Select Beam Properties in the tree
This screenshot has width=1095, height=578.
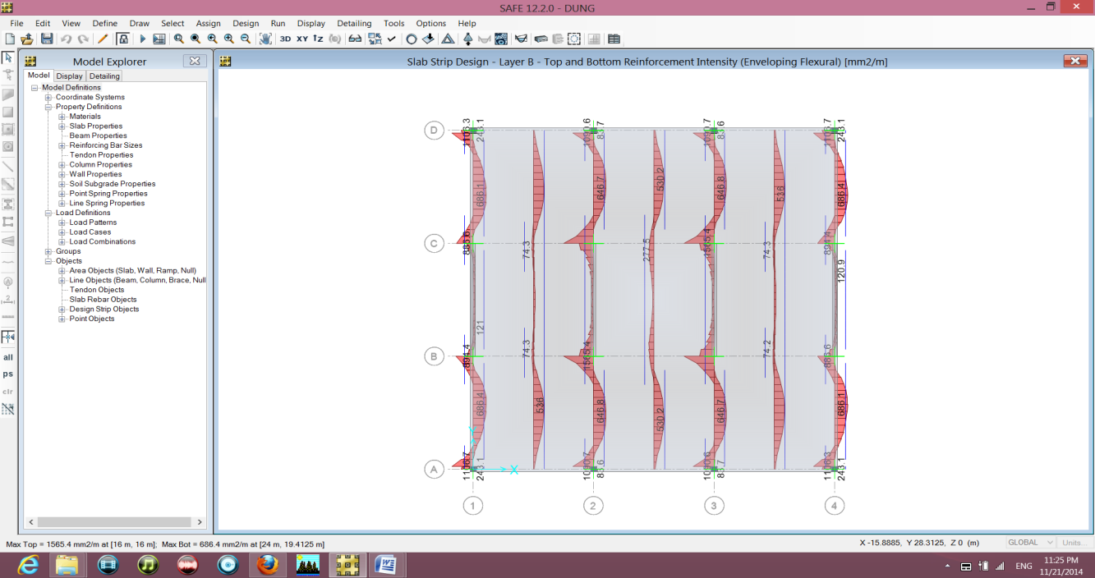(99, 136)
